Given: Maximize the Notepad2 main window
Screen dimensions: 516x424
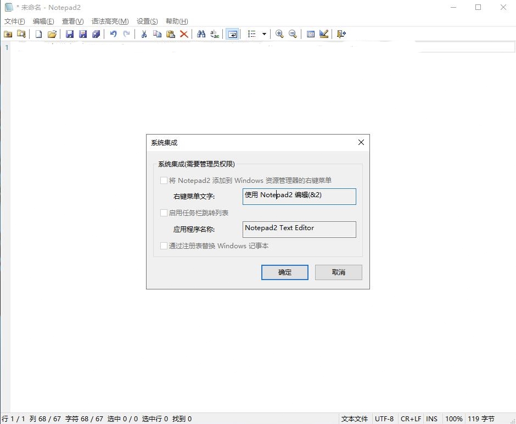Looking at the screenshot, I should tap(478, 7).
